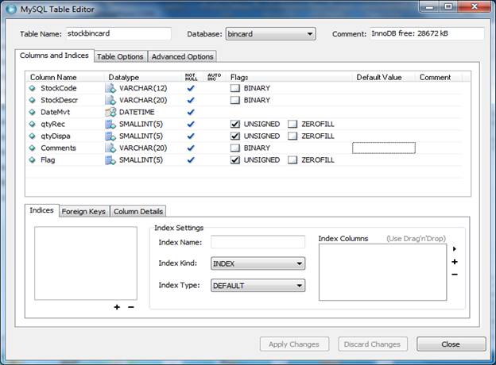496x365 pixels.
Task: Click the Comment field showing InnoDB free
Action: click(x=427, y=33)
